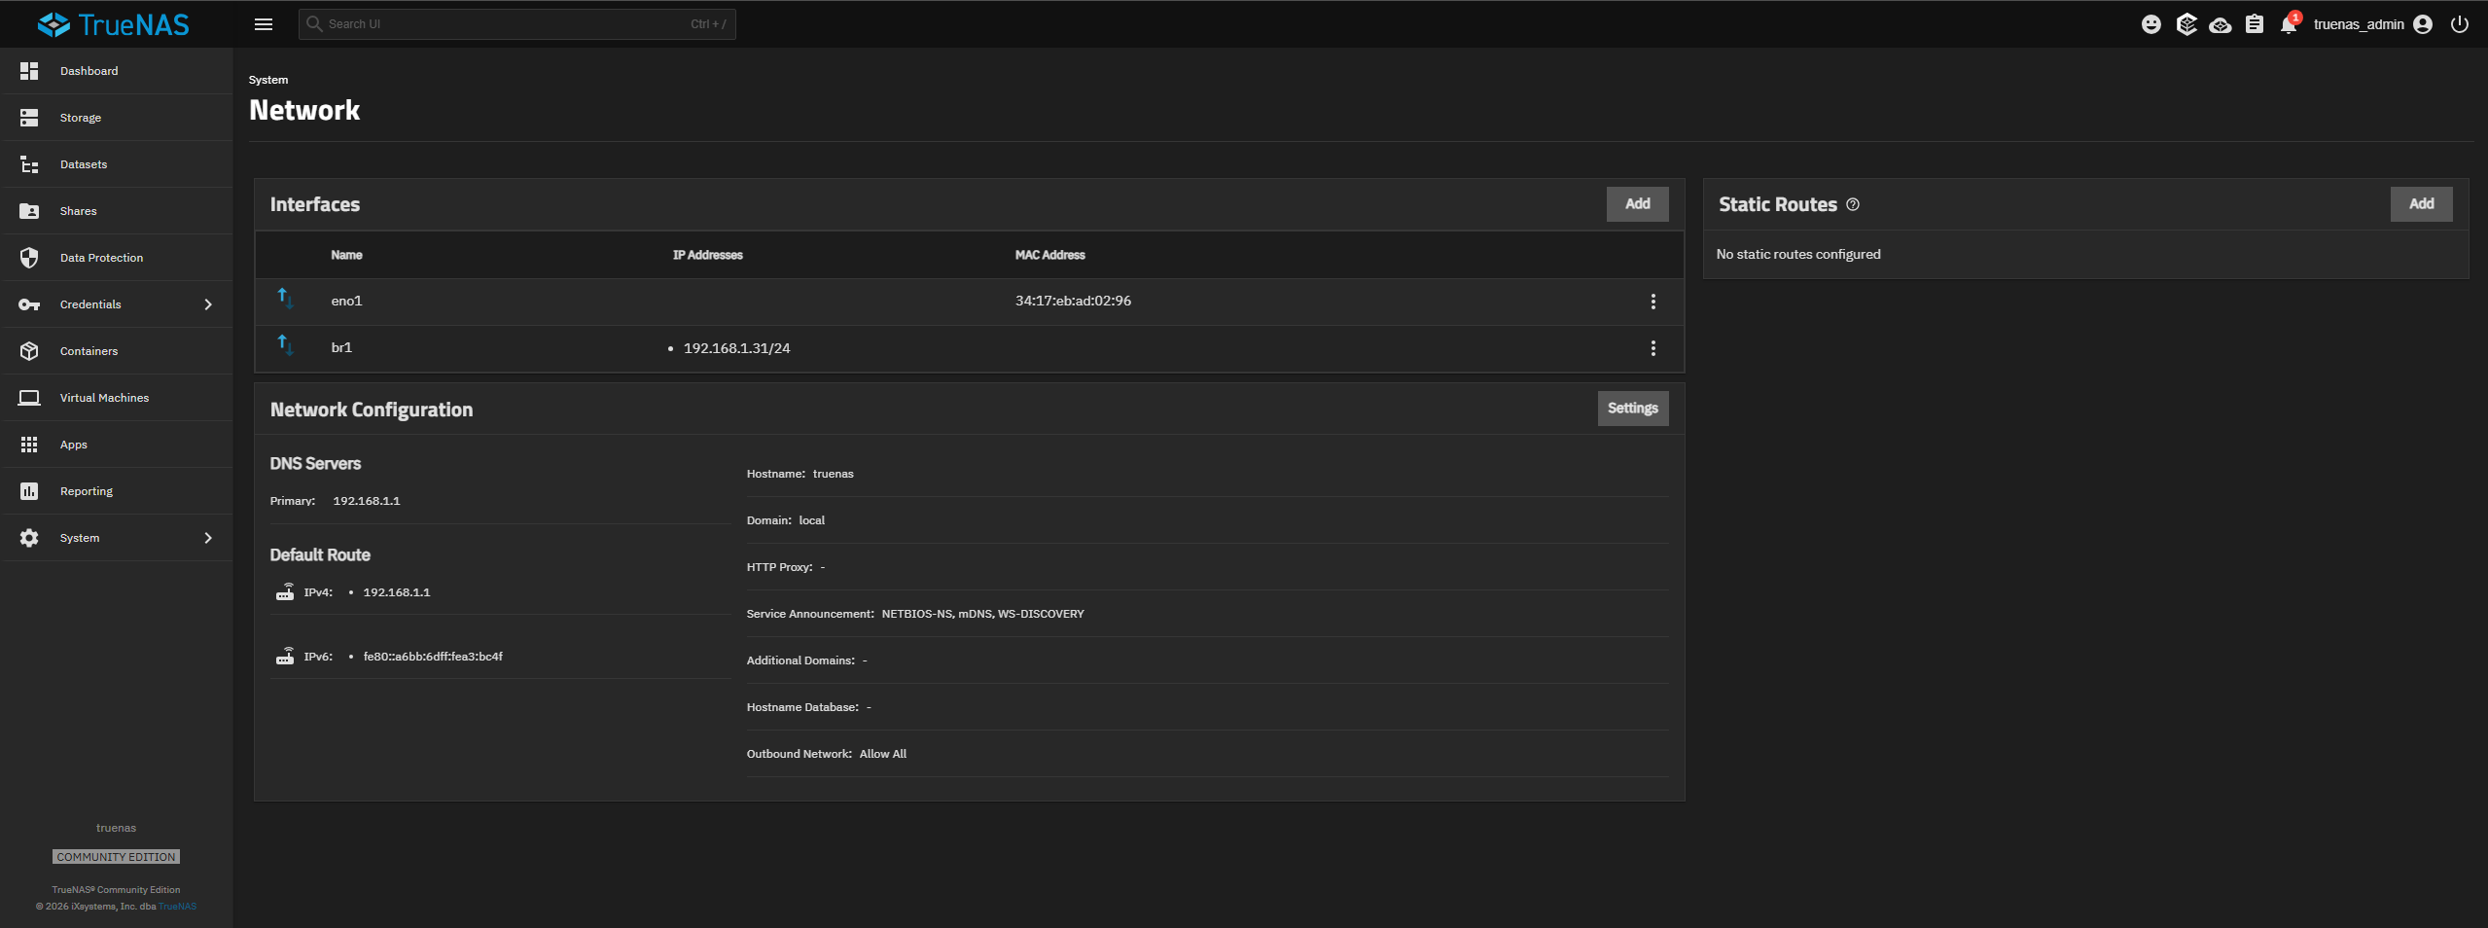Screen dimensions: 2488x928
Task: Click the IPv6 default route router icon
Action: [285, 656]
